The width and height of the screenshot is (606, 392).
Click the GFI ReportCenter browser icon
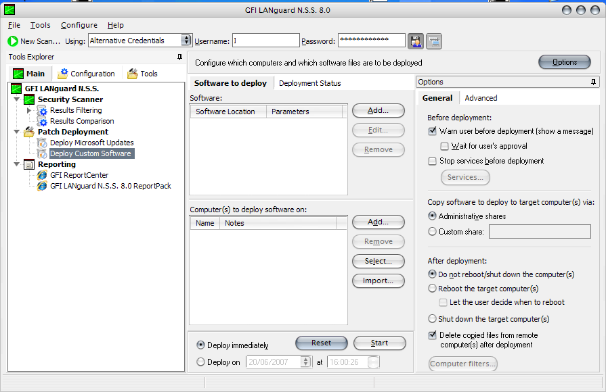tap(42, 175)
